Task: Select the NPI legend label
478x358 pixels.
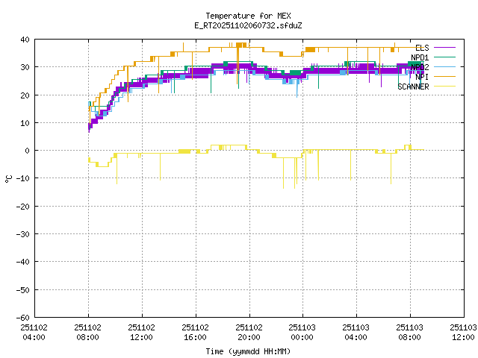Action: click(x=421, y=76)
